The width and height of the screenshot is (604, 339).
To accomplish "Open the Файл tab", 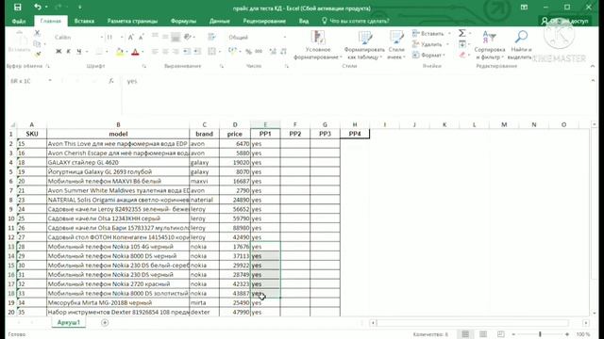I will tap(19, 21).
